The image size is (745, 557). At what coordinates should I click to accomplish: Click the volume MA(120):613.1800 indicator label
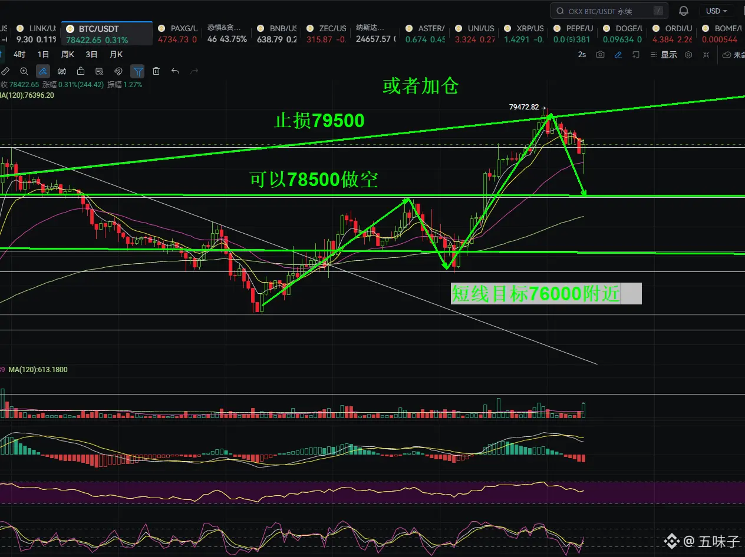pos(38,370)
